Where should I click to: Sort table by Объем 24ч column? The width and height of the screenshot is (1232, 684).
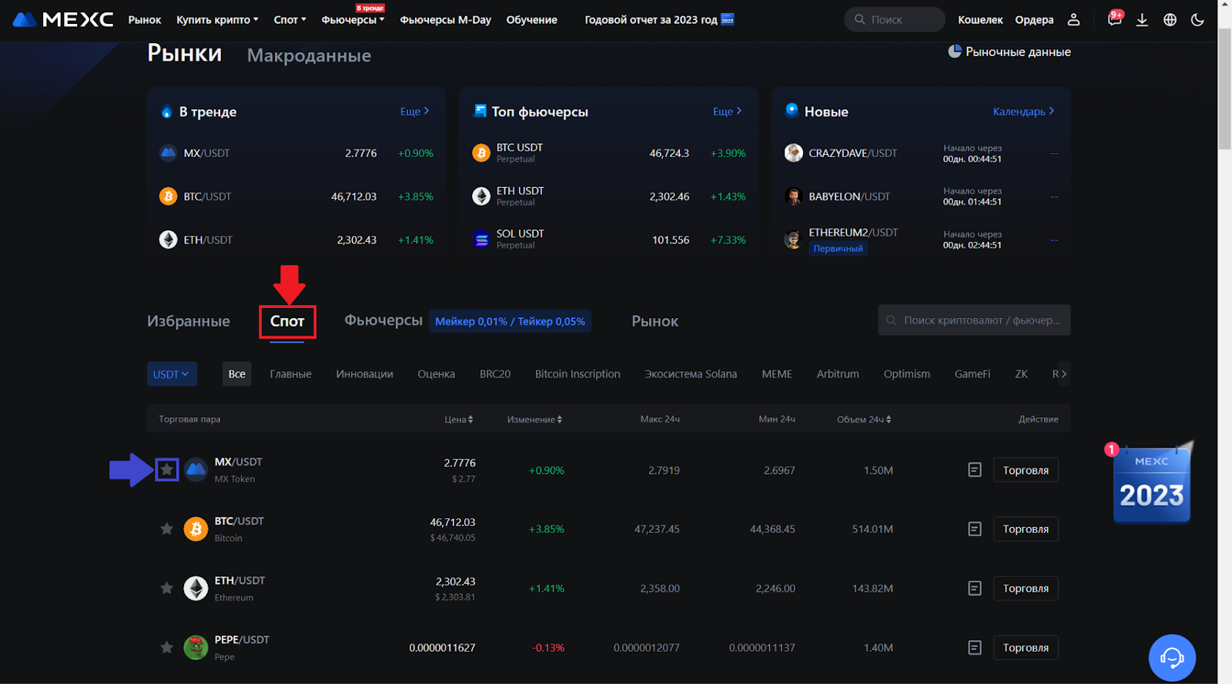click(x=864, y=419)
